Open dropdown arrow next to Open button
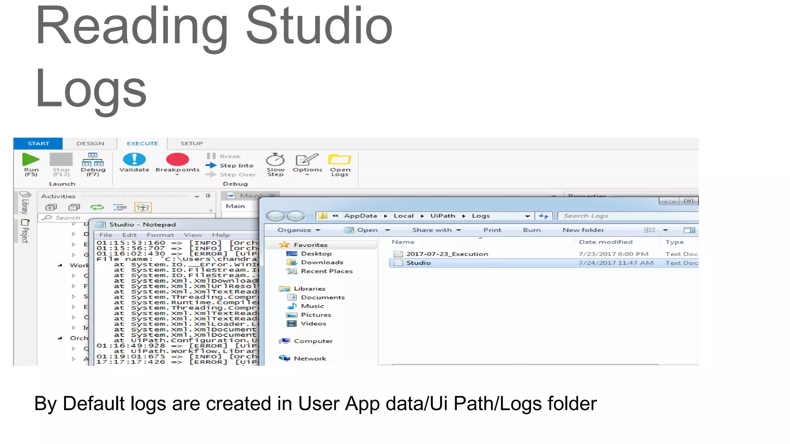Screen dimensions: 790x444 coord(388,230)
